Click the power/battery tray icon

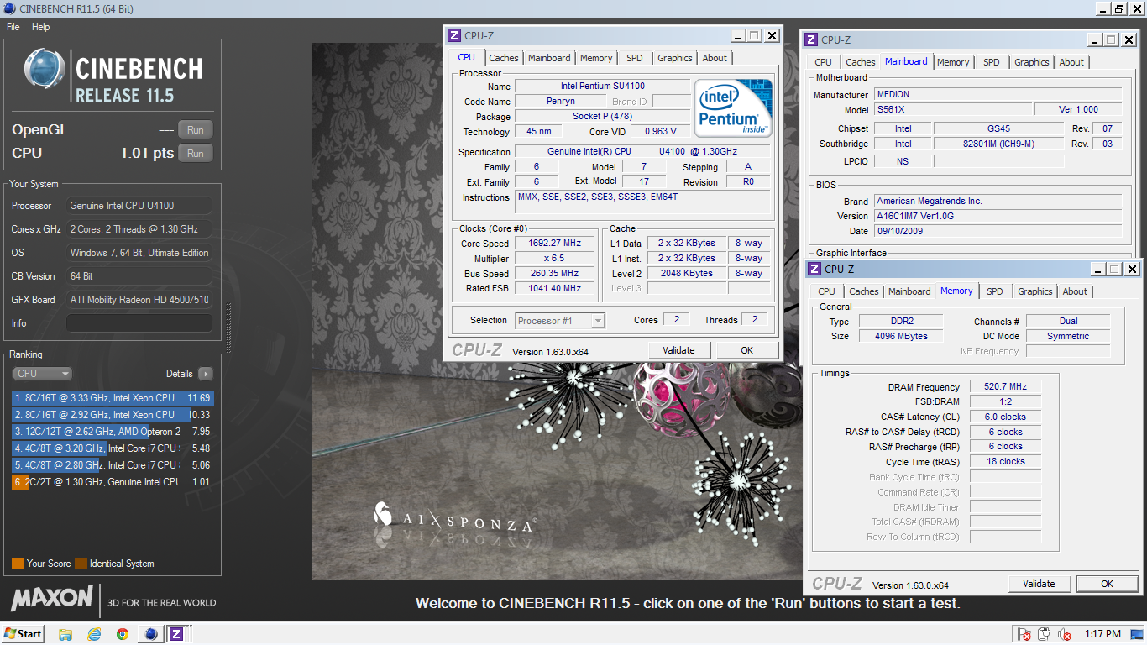coord(1044,634)
